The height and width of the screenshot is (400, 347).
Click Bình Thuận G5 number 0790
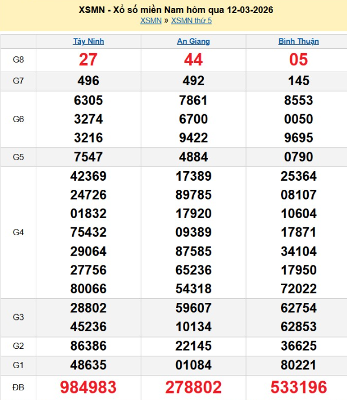298,157
